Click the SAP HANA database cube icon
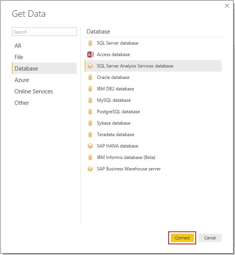 point(90,146)
